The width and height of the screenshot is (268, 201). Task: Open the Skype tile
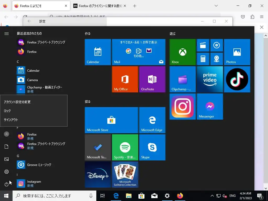[152, 147]
